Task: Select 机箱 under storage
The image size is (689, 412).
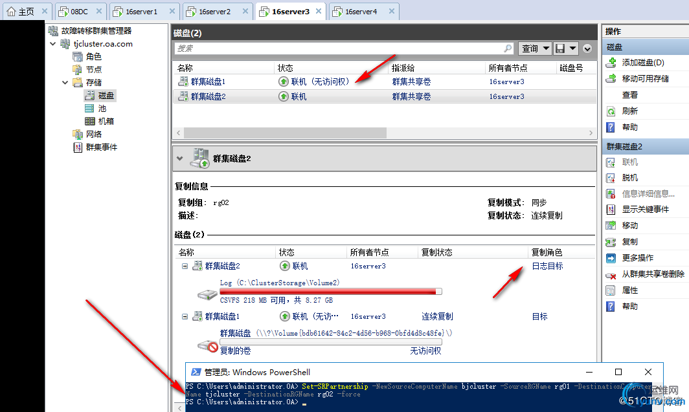Action: click(x=106, y=121)
